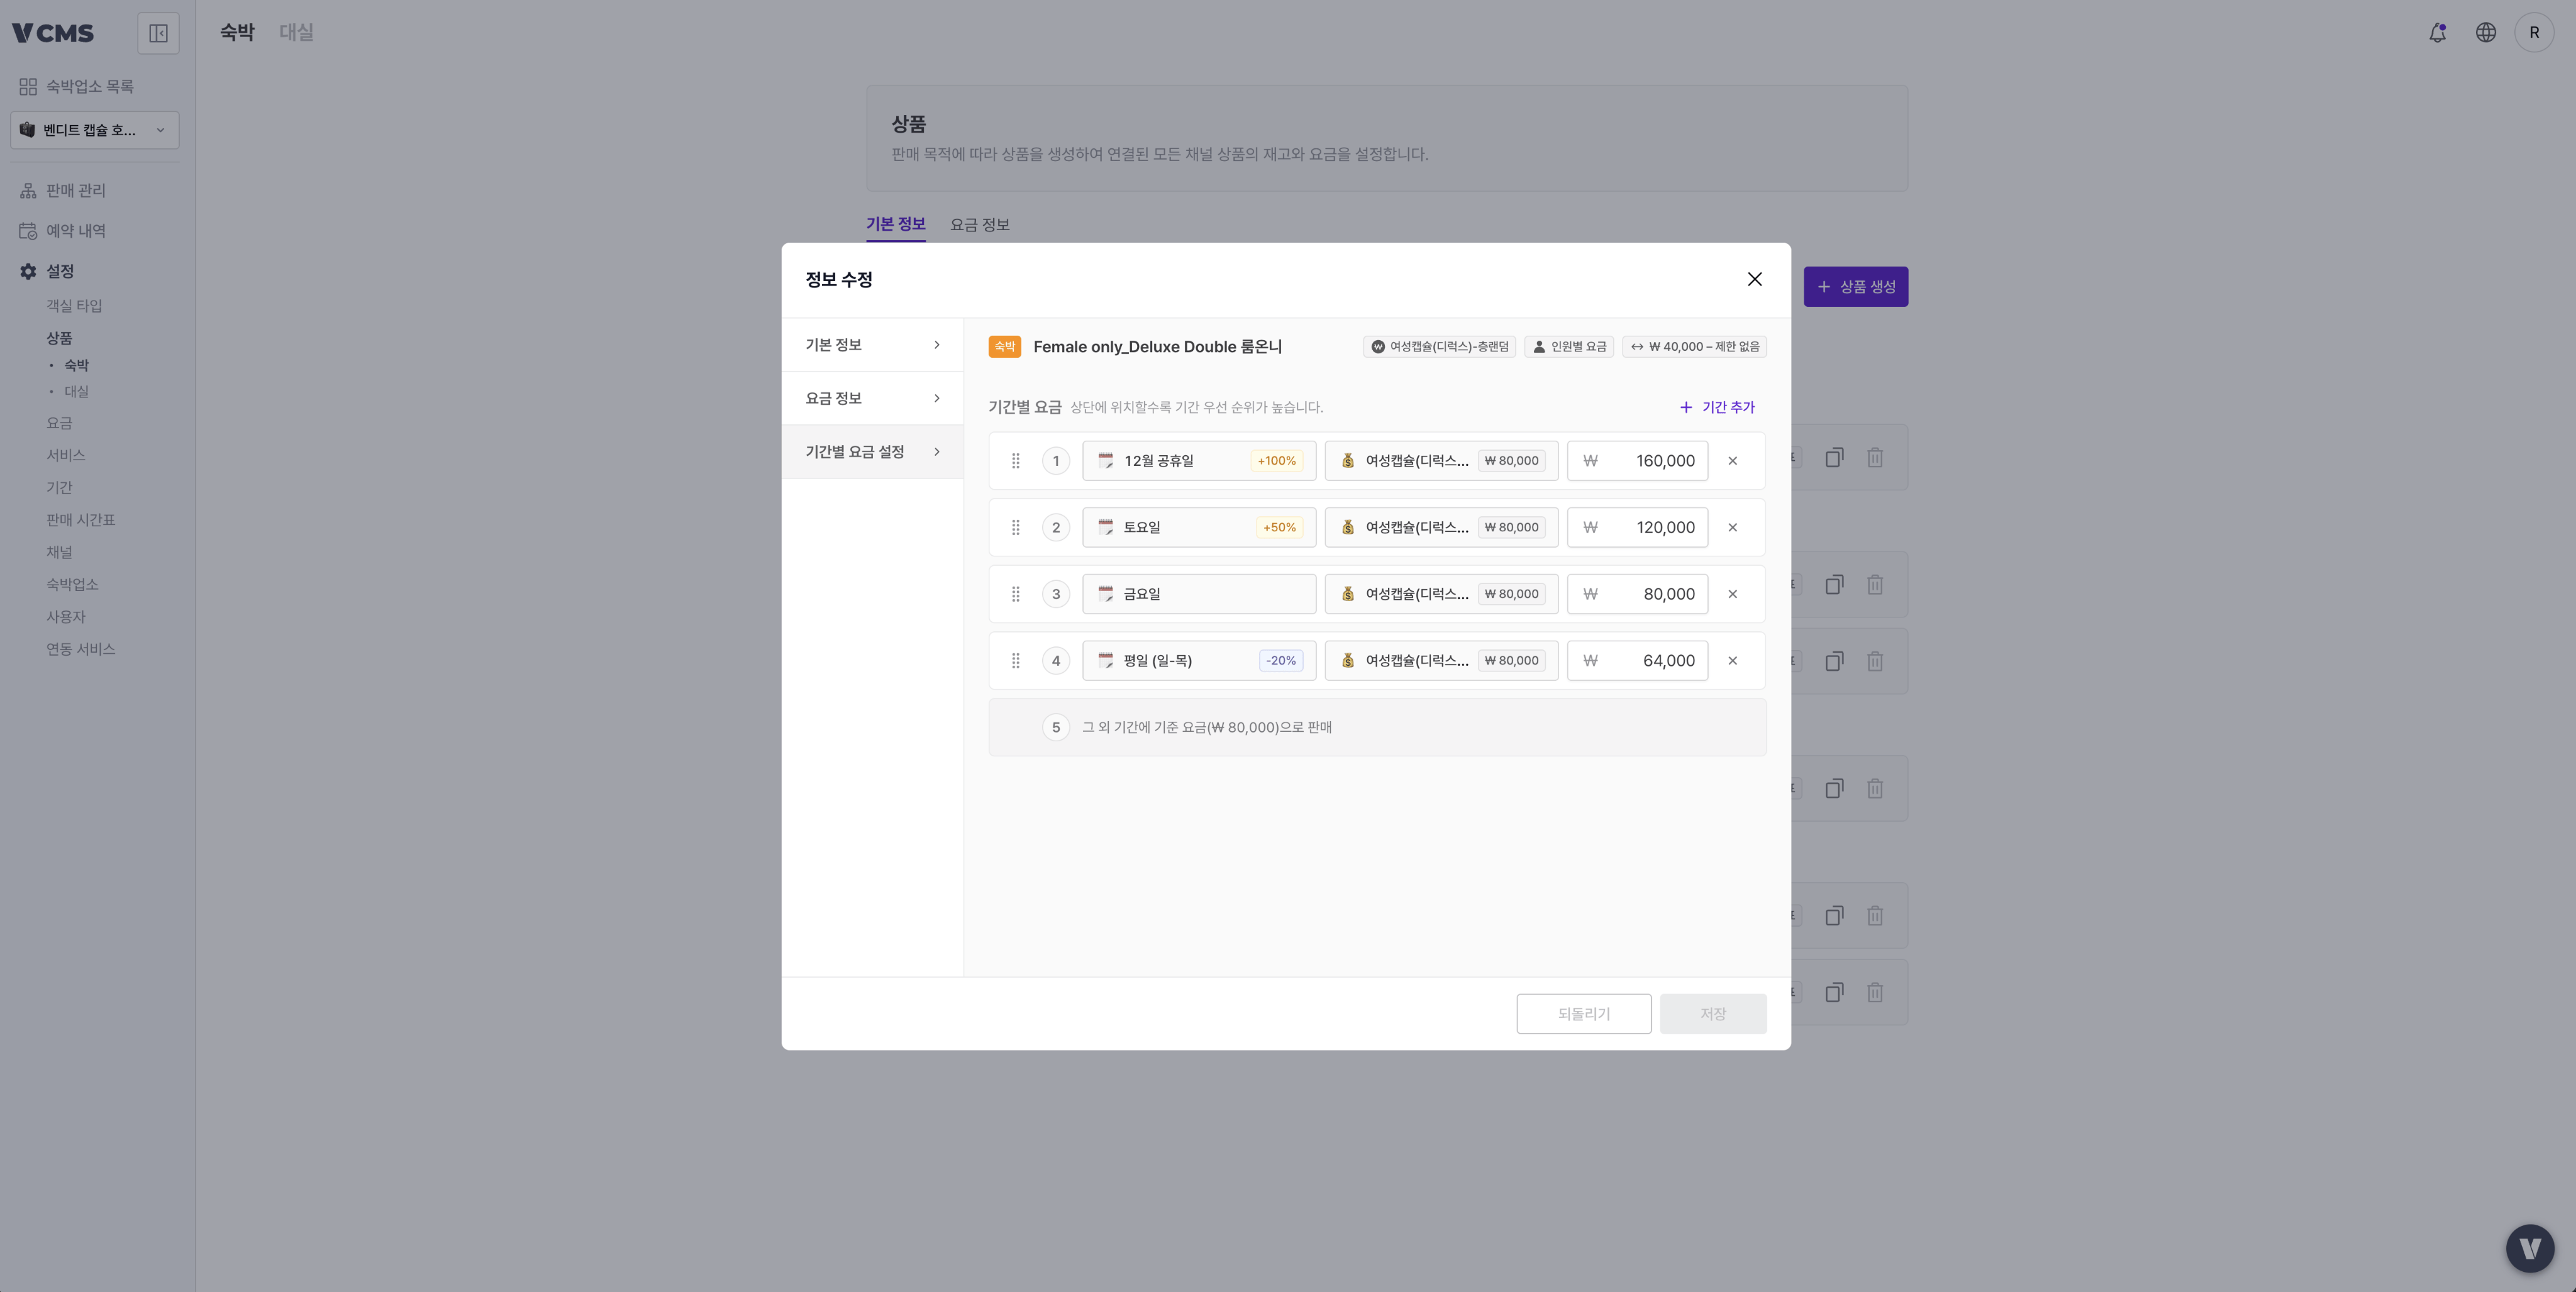This screenshot has width=2576, height=1292.
Task: Click the 상품 생성 button
Action: [1855, 287]
